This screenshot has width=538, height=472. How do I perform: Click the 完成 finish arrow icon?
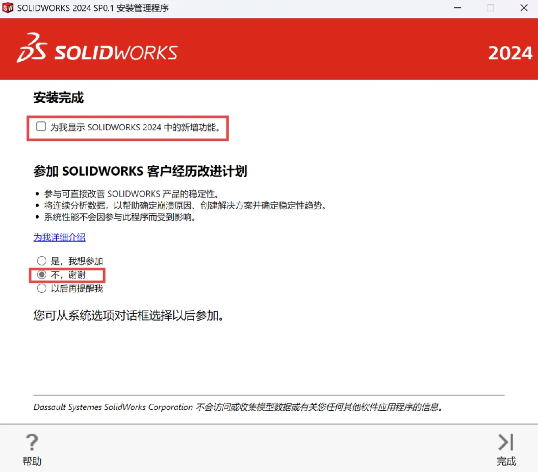pos(506,442)
